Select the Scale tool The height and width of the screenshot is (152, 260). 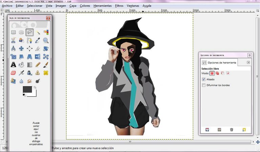tap(14, 56)
